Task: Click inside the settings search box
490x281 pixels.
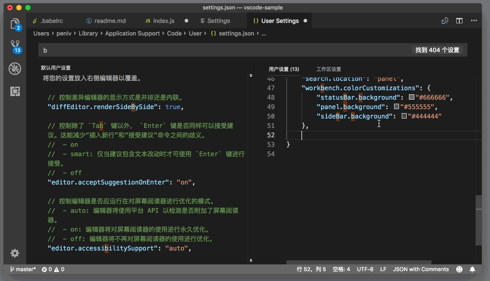Action: pyautogui.click(x=180, y=50)
